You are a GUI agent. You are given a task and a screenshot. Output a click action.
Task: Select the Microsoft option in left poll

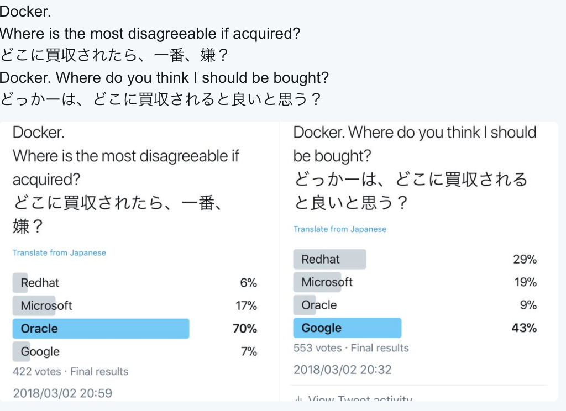(46, 305)
